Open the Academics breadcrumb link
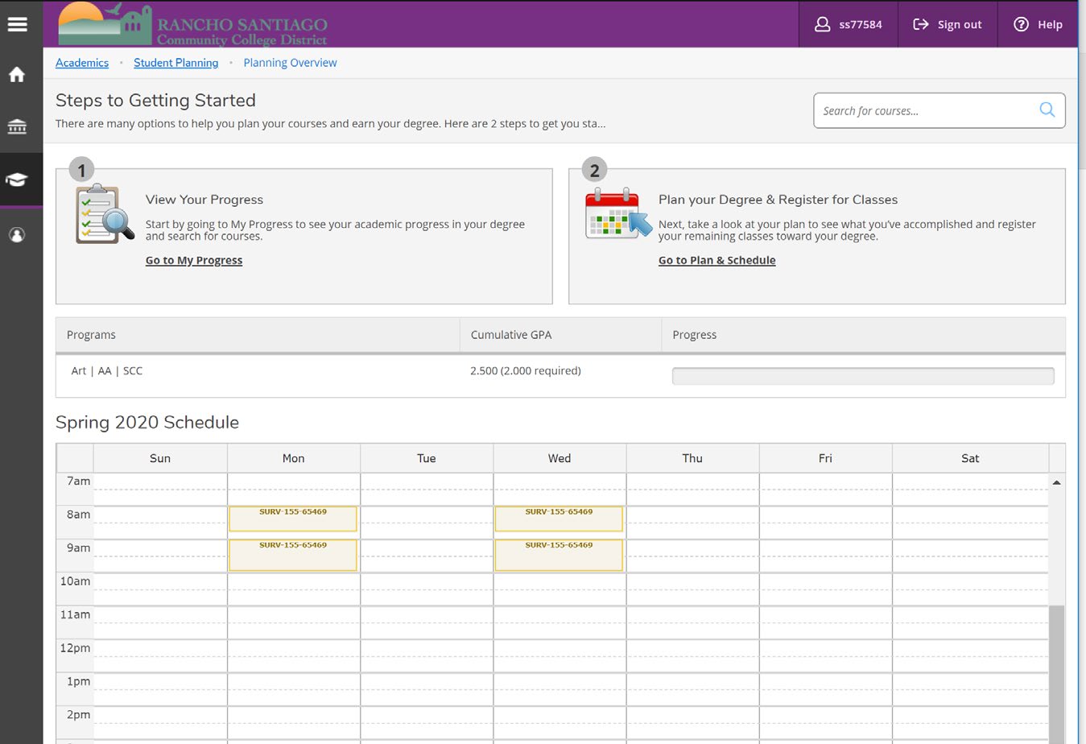Screen dimensions: 1086x744 [81, 63]
